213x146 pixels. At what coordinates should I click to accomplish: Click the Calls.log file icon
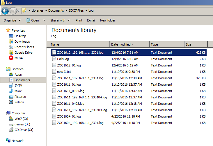coord(54,59)
